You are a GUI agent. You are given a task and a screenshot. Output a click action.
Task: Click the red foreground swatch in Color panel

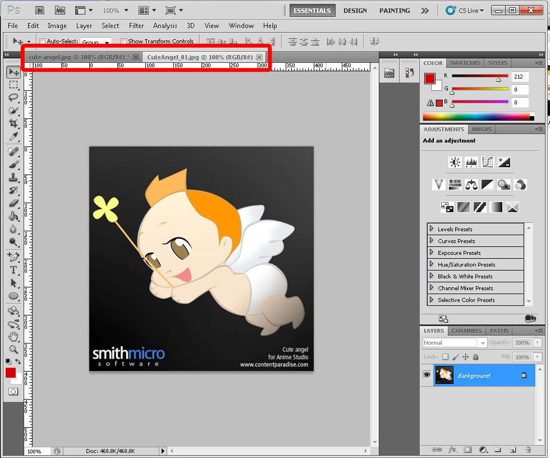coord(430,79)
